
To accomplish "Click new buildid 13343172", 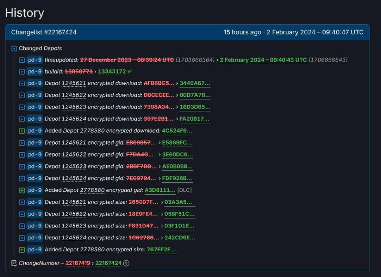I will click(112, 72).
